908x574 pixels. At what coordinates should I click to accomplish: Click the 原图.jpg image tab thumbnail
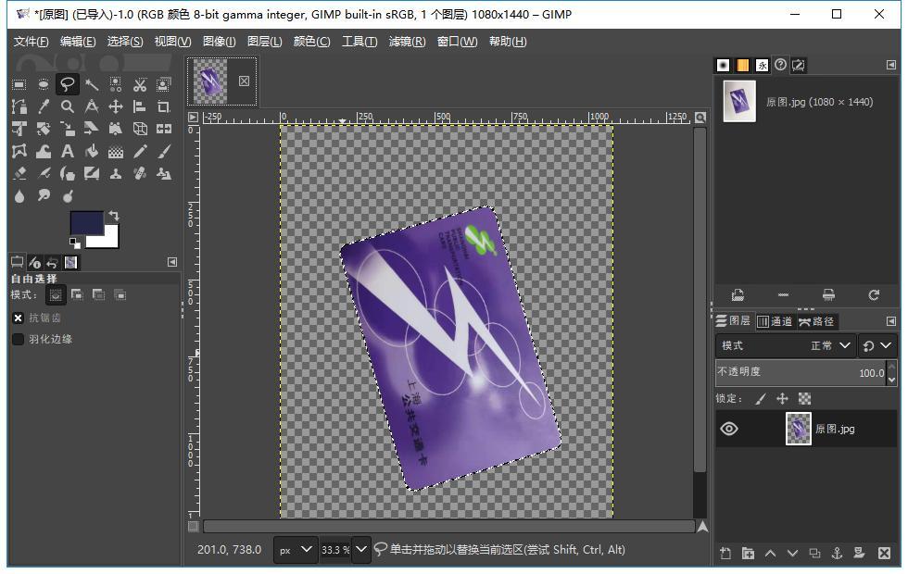point(209,81)
